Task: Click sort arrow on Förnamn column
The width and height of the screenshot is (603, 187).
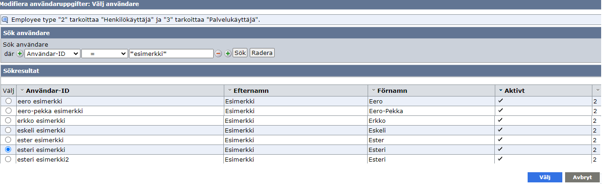Action: tap(374, 90)
